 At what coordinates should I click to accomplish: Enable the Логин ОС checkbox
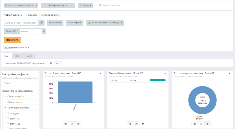click(7, 119)
